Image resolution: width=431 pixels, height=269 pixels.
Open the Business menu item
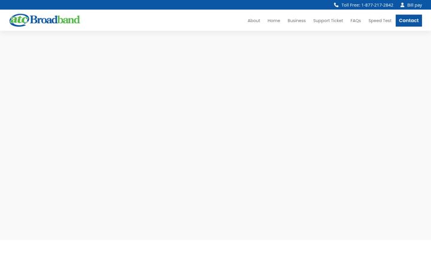coord(296,20)
